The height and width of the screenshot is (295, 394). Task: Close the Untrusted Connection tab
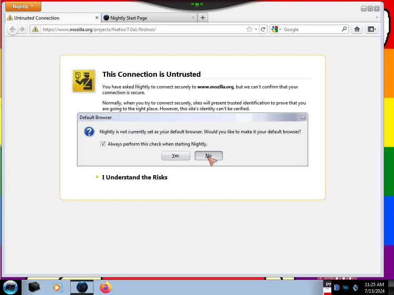pyautogui.click(x=97, y=18)
